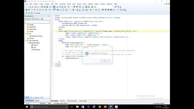The image size is (194, 109).
Task: Click the Undo arrow icon
Action: pos(68,7)
